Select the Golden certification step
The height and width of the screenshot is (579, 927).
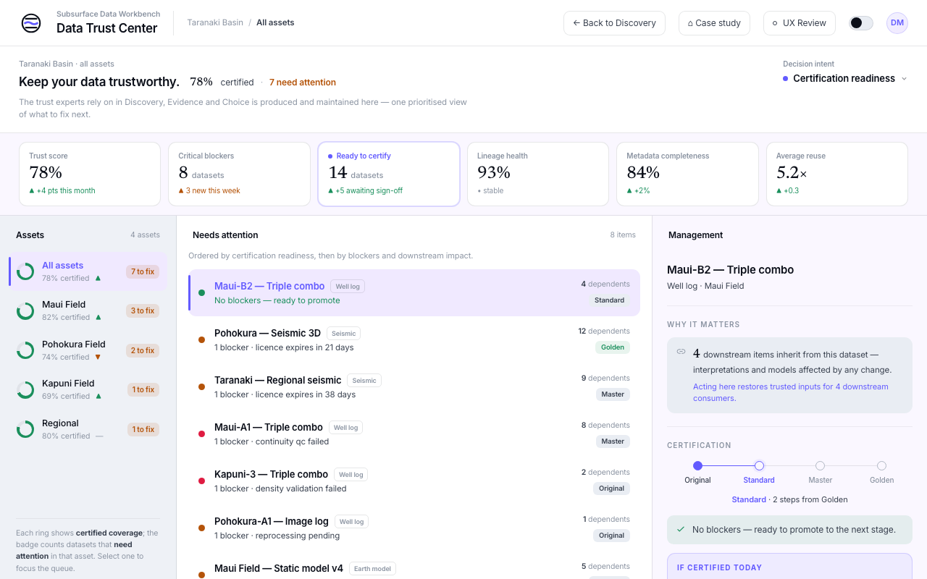881,472
